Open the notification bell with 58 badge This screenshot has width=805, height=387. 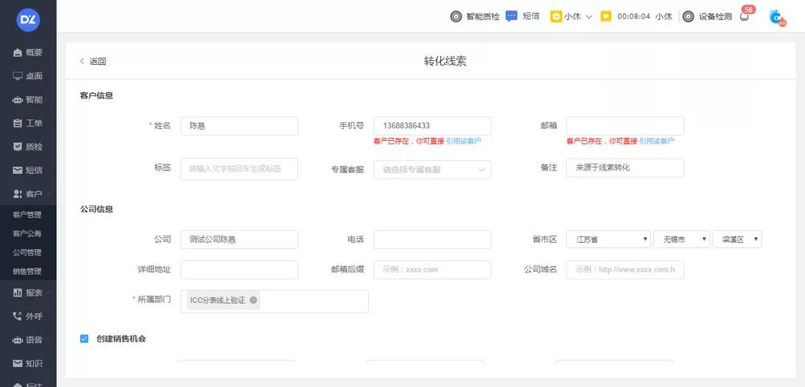click(x=744, y=16)
